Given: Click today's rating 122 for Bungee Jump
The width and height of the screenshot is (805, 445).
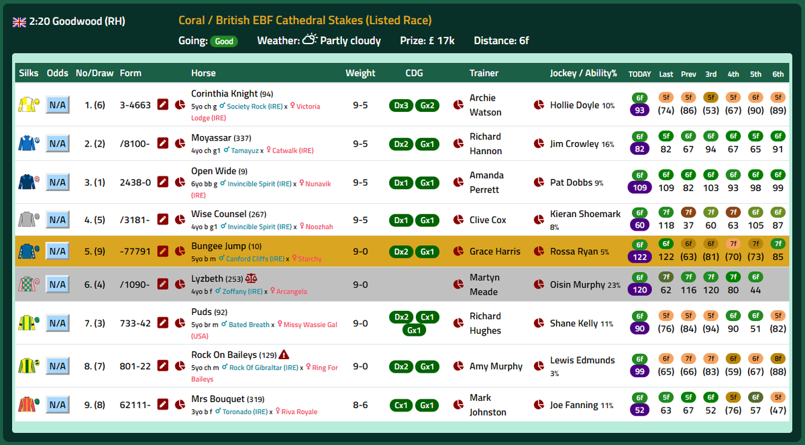Looking at the screenshot, I should pyautogui.click(x=639, y=257).
